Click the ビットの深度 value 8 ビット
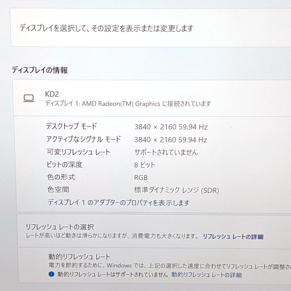291x291 pixels. tap(144, 165)
